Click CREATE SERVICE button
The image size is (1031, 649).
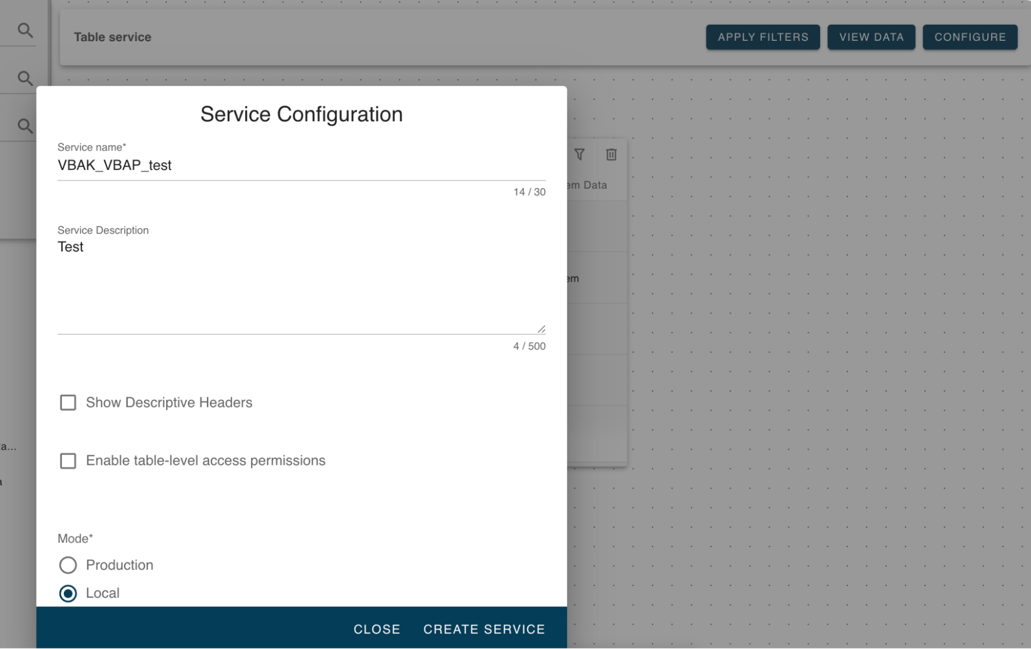click(x=484, y=629)
